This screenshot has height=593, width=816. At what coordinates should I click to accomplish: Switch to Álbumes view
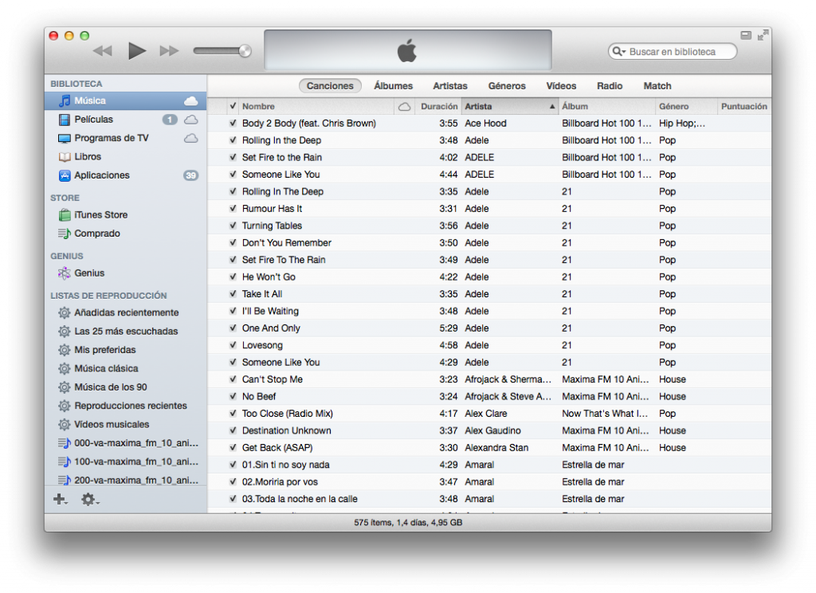click(394, 86)
